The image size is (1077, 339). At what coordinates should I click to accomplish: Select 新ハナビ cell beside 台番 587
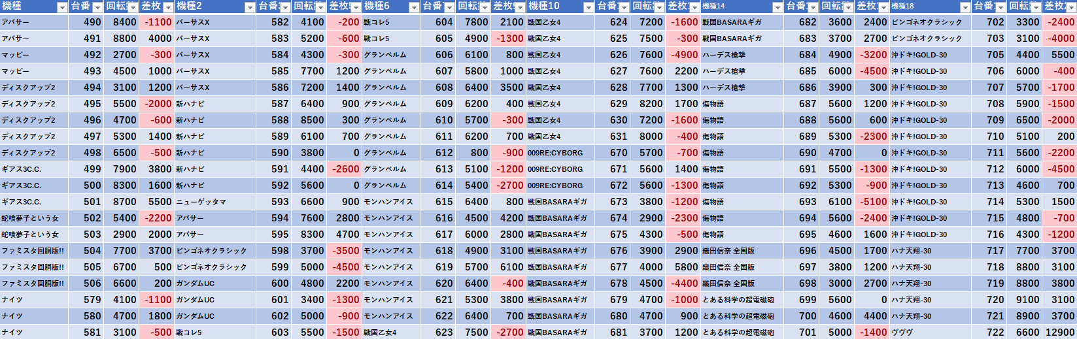[215, 104]
